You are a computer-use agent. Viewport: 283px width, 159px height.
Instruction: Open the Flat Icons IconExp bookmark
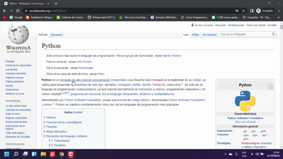134,17
